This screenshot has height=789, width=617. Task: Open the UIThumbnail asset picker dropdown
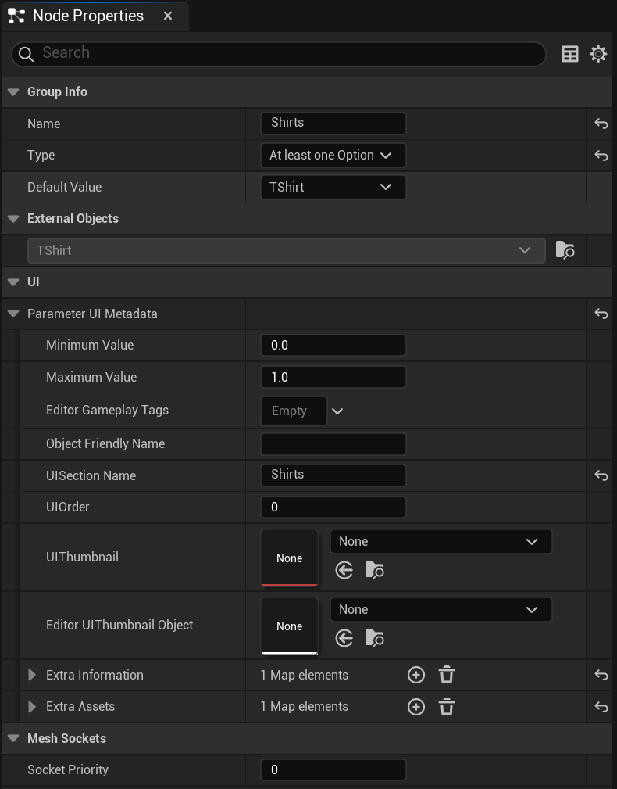[440, 541]
